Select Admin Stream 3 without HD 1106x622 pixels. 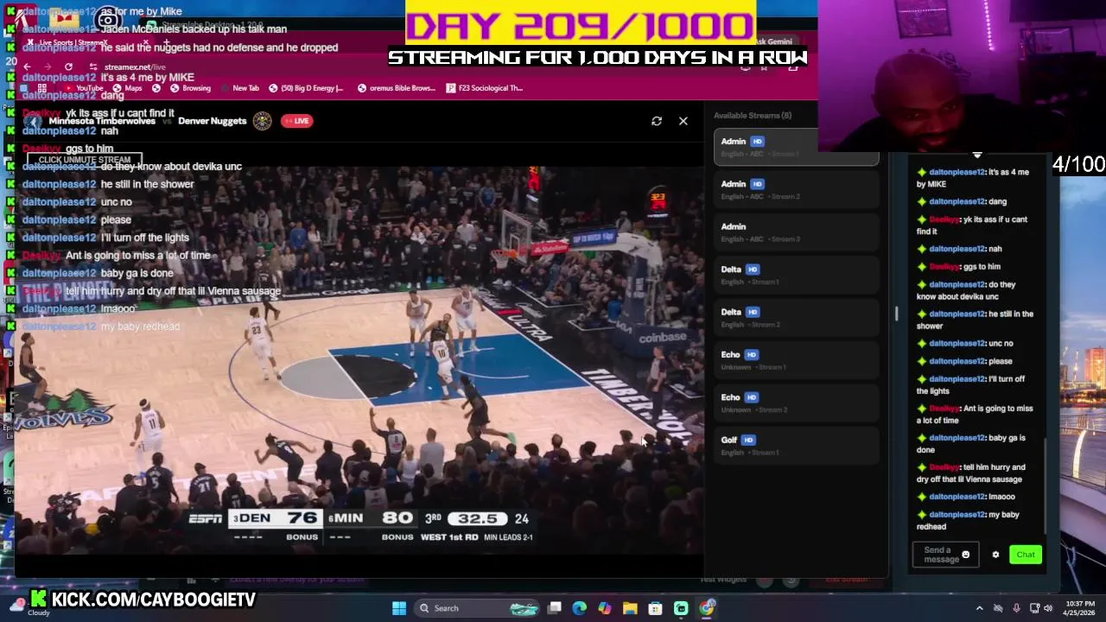(796, 232)
